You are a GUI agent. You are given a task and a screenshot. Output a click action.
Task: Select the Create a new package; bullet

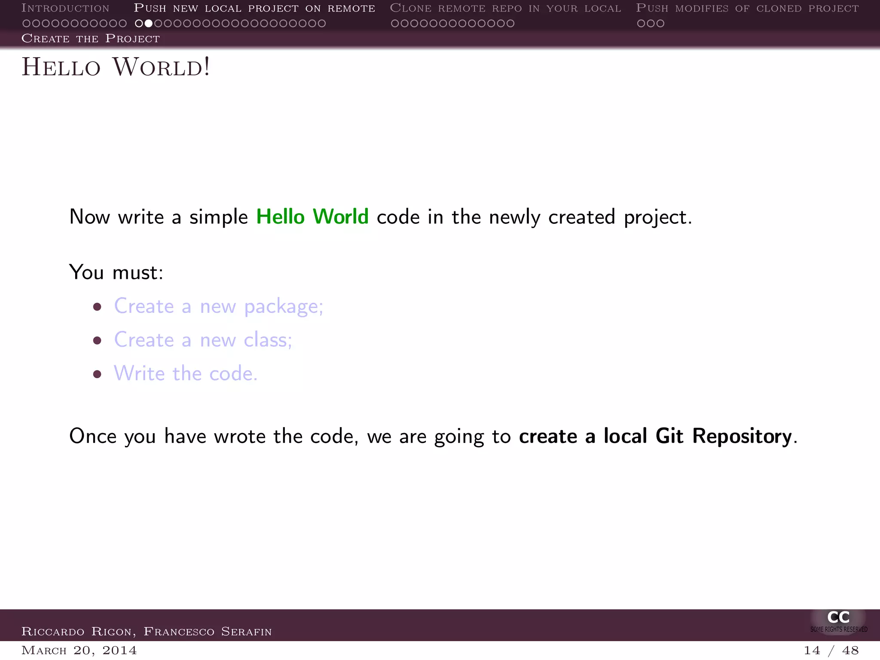point(219,307)
